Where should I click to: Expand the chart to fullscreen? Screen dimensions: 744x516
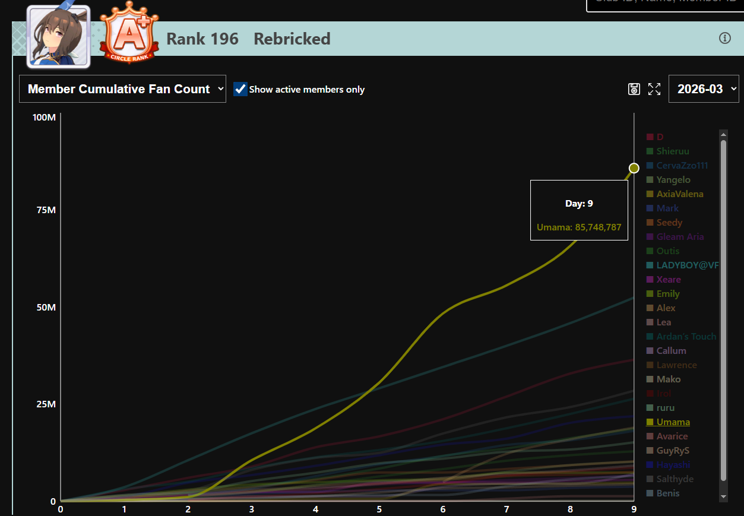pyautogui.click(x=654, y=89)
